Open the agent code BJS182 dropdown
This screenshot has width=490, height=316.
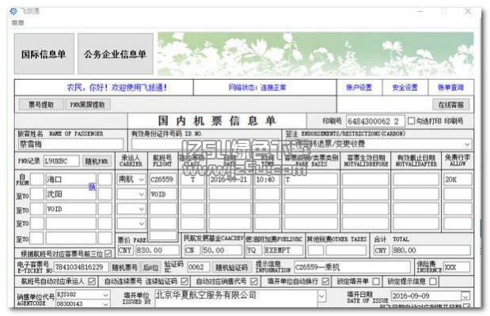[105, 295]
